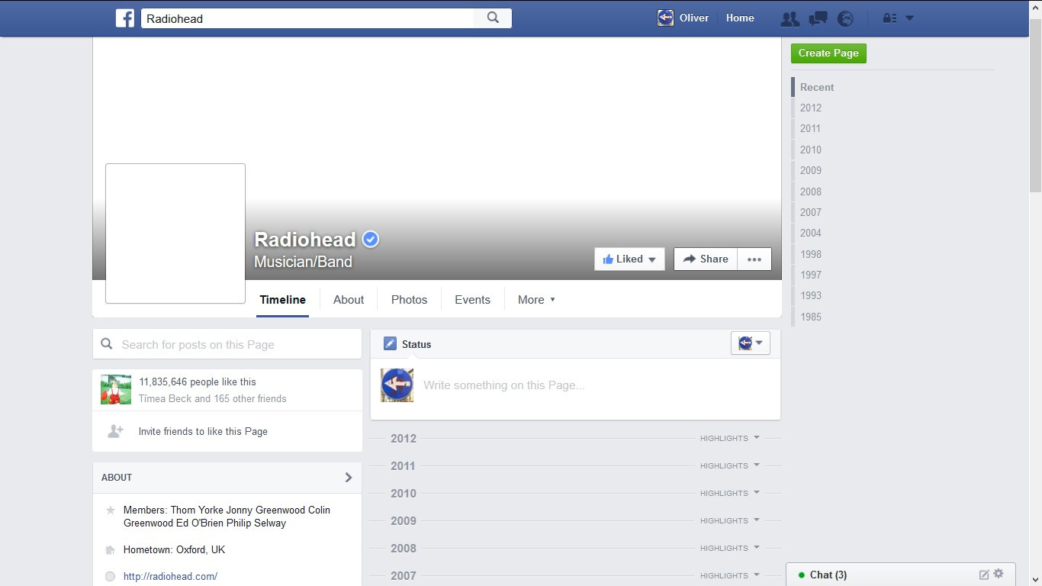Click the page options ellipsis button
The height and width of the screenshot is (586, 1042).
(x=754, y=259)
